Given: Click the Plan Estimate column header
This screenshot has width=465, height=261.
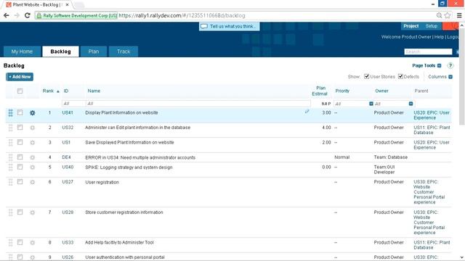Looking at the screenshot, I should [320, 91].
